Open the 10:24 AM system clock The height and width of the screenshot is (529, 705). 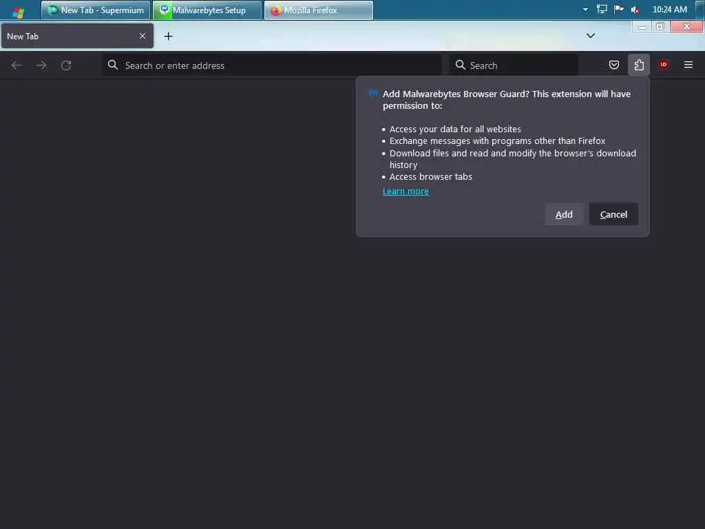[x=669, y=10]
